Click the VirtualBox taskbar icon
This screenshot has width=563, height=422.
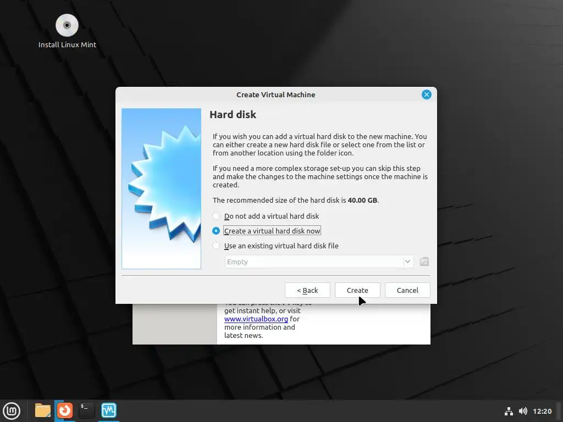click(109, 410)
